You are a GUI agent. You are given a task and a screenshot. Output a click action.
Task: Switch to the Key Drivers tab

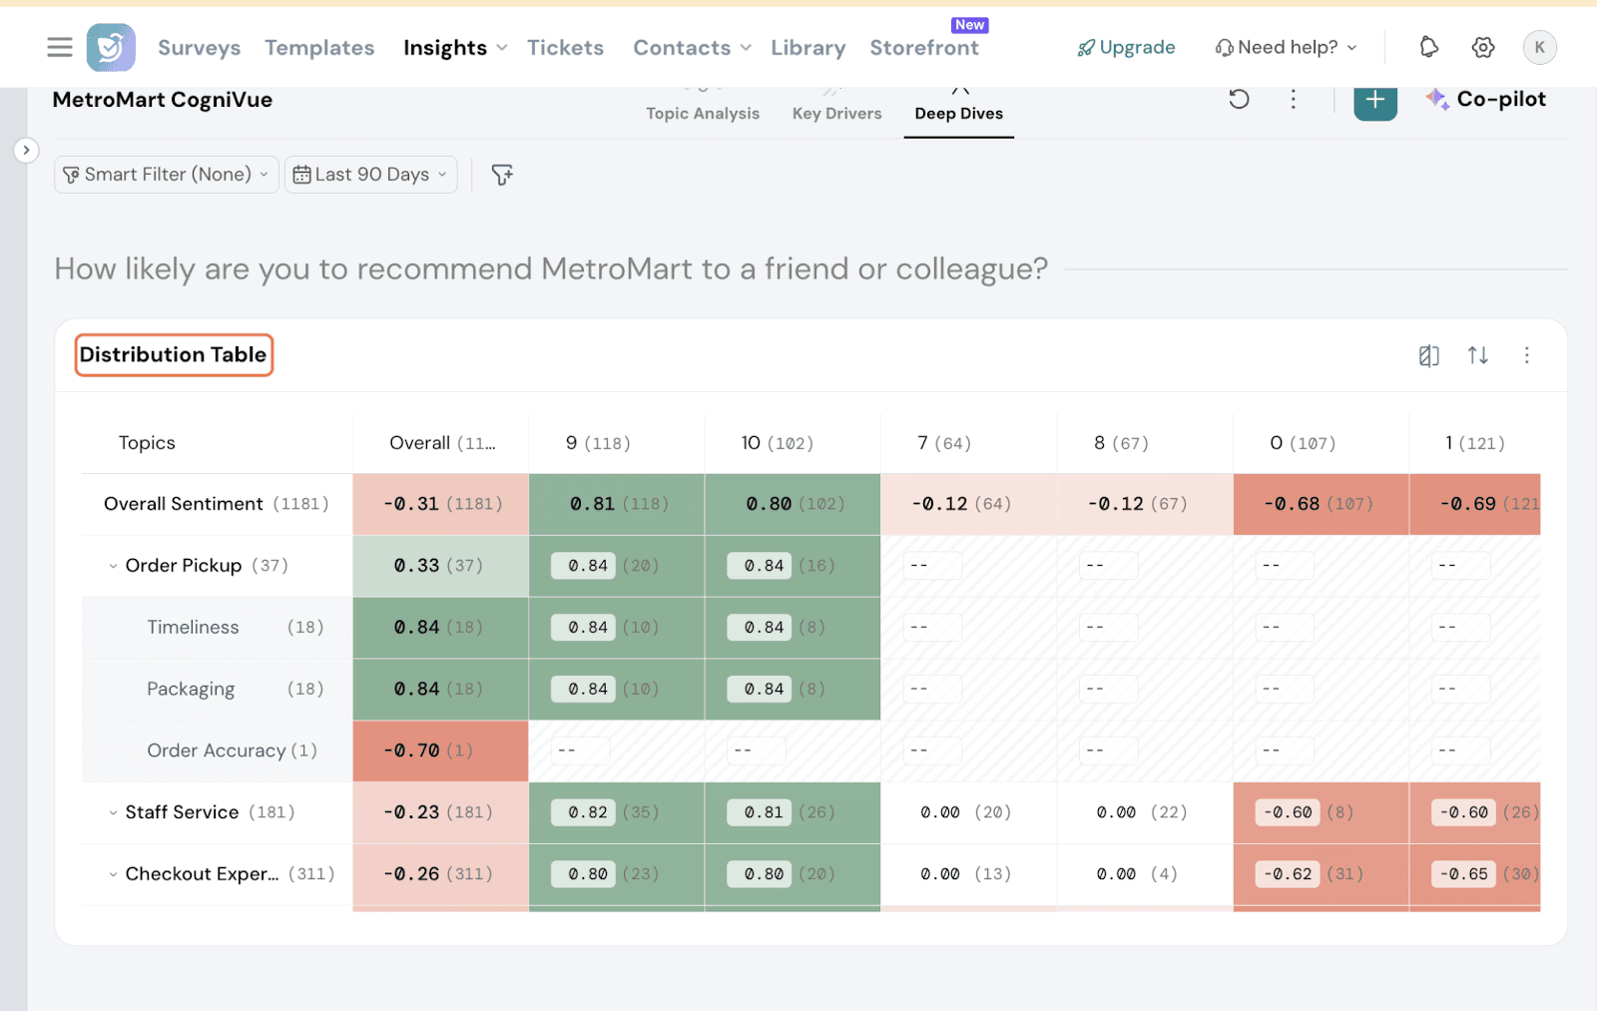point(836,113)
